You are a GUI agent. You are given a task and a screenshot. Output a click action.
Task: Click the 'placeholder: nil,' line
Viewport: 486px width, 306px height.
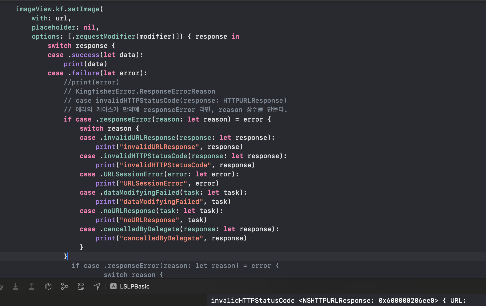click(65, 27)
